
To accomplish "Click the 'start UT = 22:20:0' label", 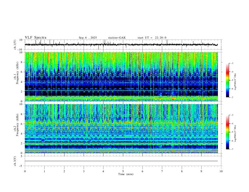I will coord(152,38).
